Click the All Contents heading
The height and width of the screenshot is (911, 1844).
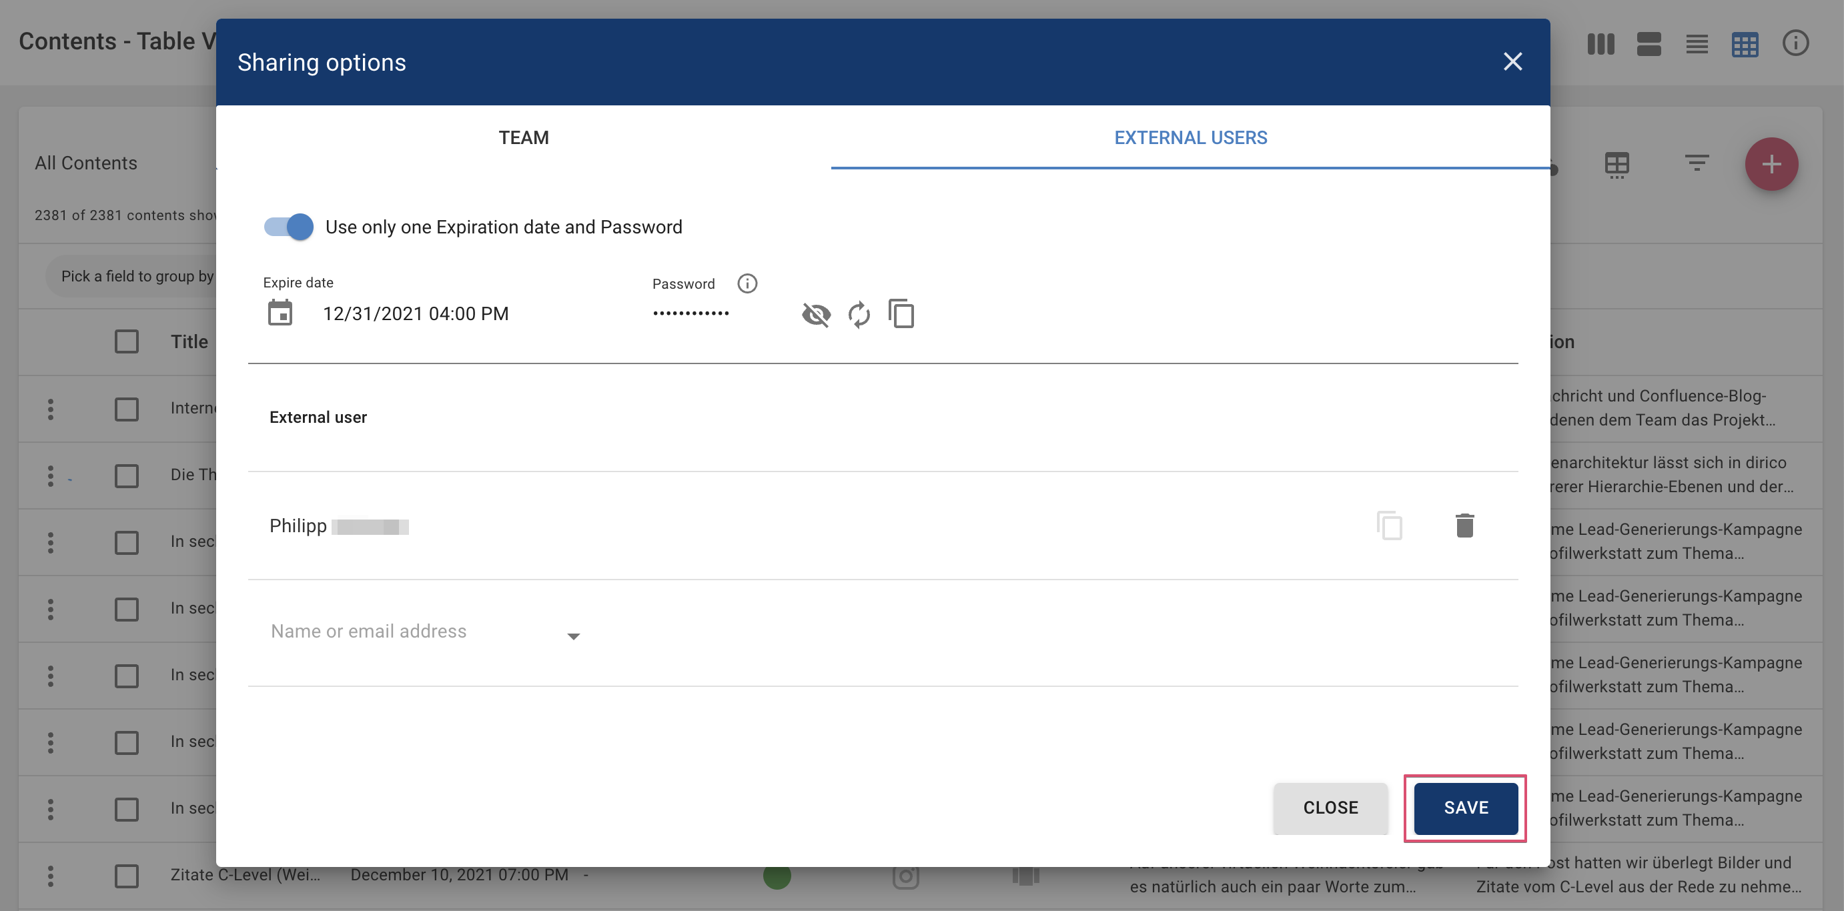pyautogui.click(x=86, y=163)
